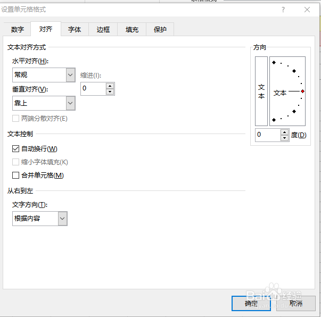Open the 垂直对齐 dropdown showing 靠上
The height and width of the screenshot is (317, 321).
point(44,103)
